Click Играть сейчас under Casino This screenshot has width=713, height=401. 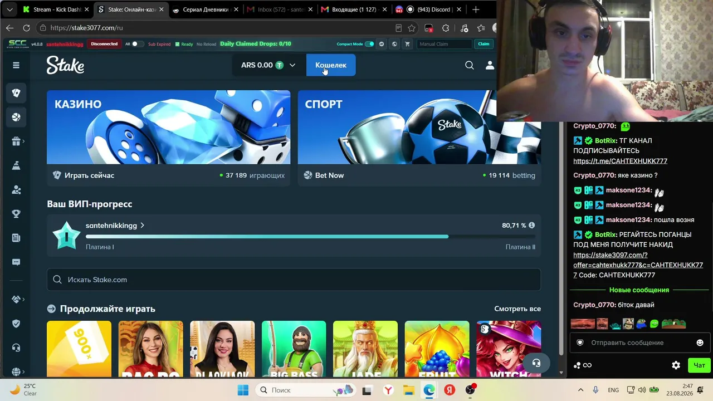pos(89,175)
